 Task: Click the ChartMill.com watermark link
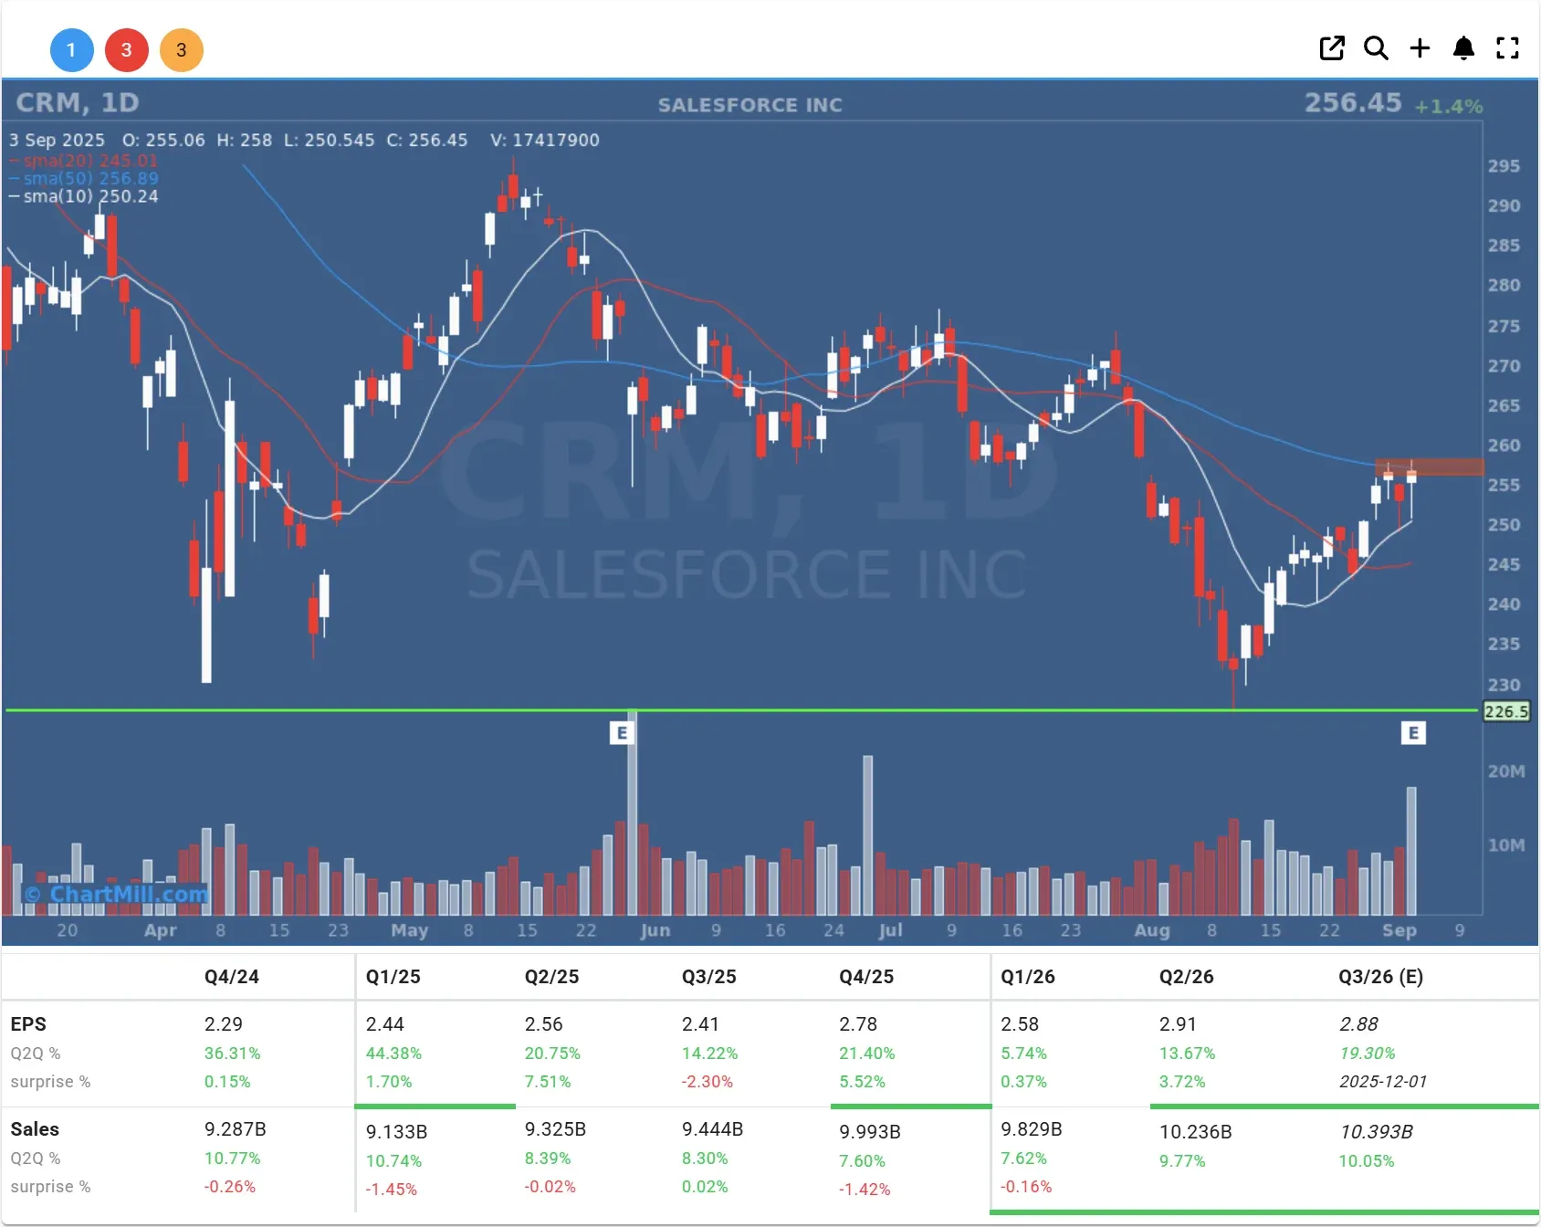point(117,894)
